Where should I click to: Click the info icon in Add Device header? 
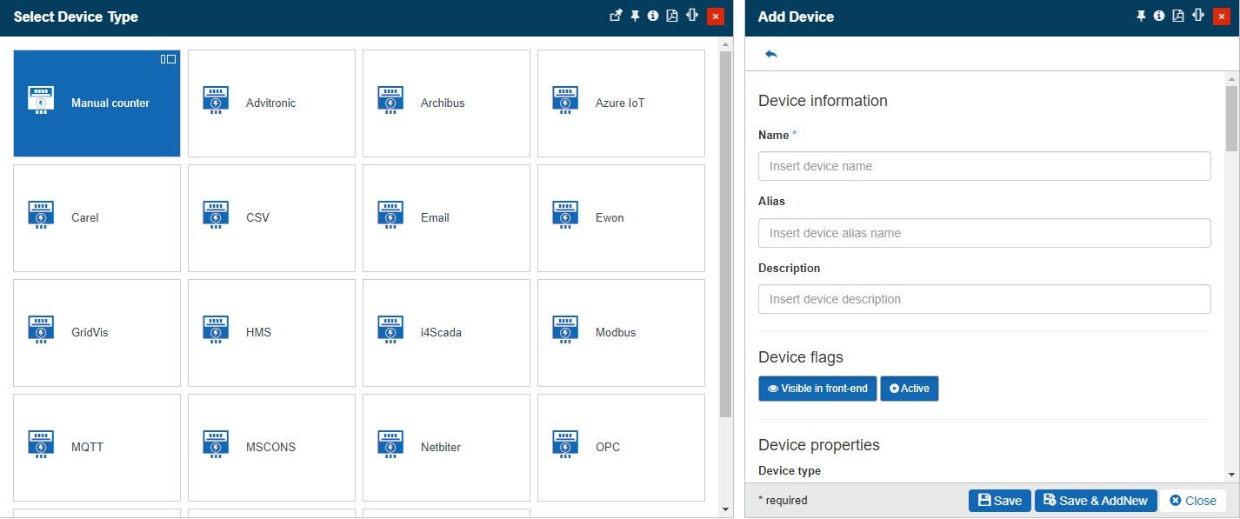click(x=1159, y=16)
